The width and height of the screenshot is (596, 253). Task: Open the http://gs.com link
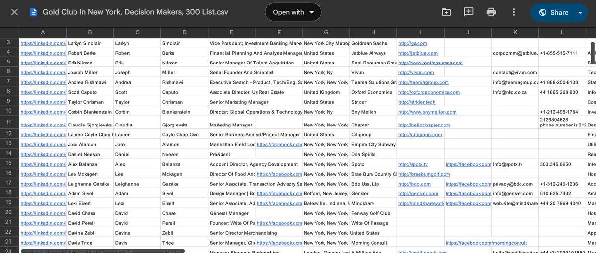(x=412, y=43)
